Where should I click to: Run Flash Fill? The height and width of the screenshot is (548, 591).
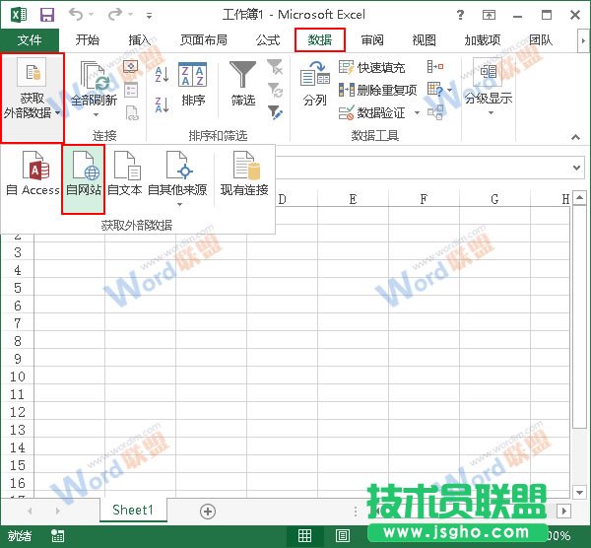[371, 68]
